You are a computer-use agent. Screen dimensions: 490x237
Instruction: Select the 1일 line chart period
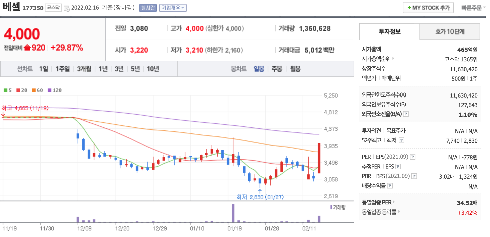(x=43, y=69)
